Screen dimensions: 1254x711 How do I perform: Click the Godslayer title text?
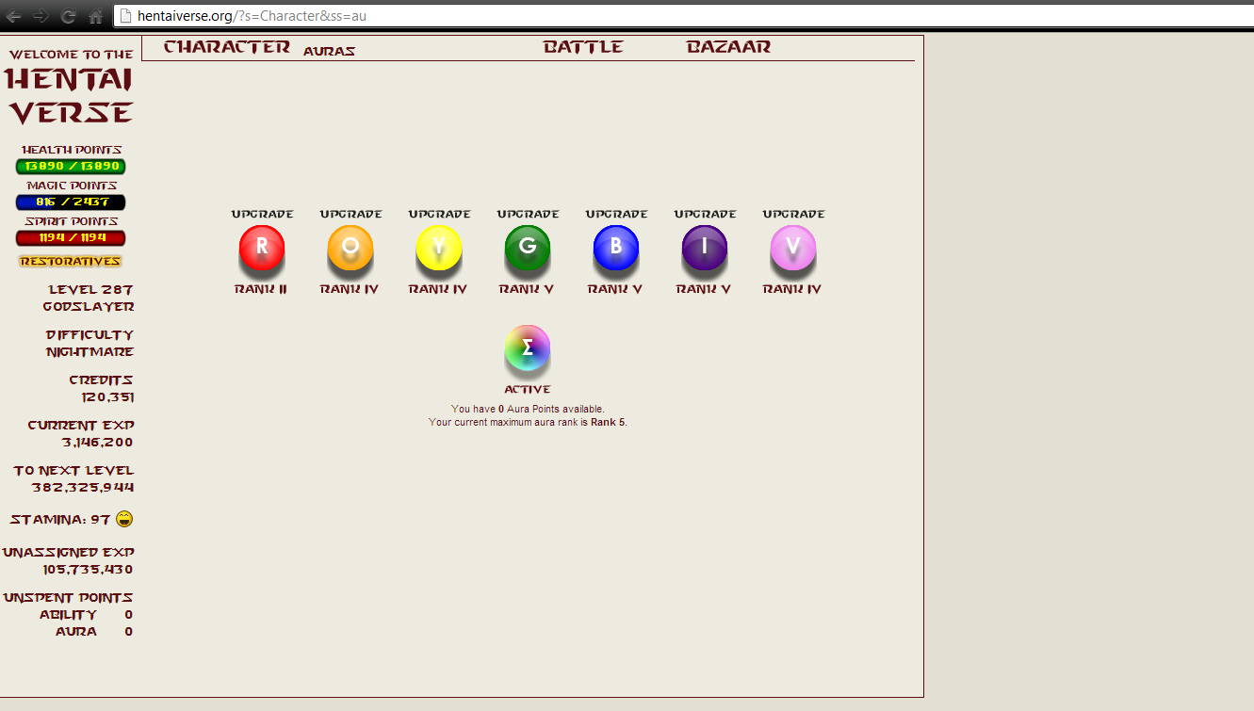[89, 306]
